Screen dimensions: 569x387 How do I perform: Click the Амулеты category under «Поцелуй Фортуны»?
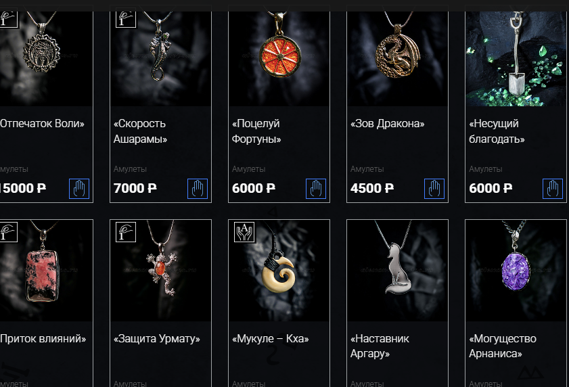click(248, 169)
